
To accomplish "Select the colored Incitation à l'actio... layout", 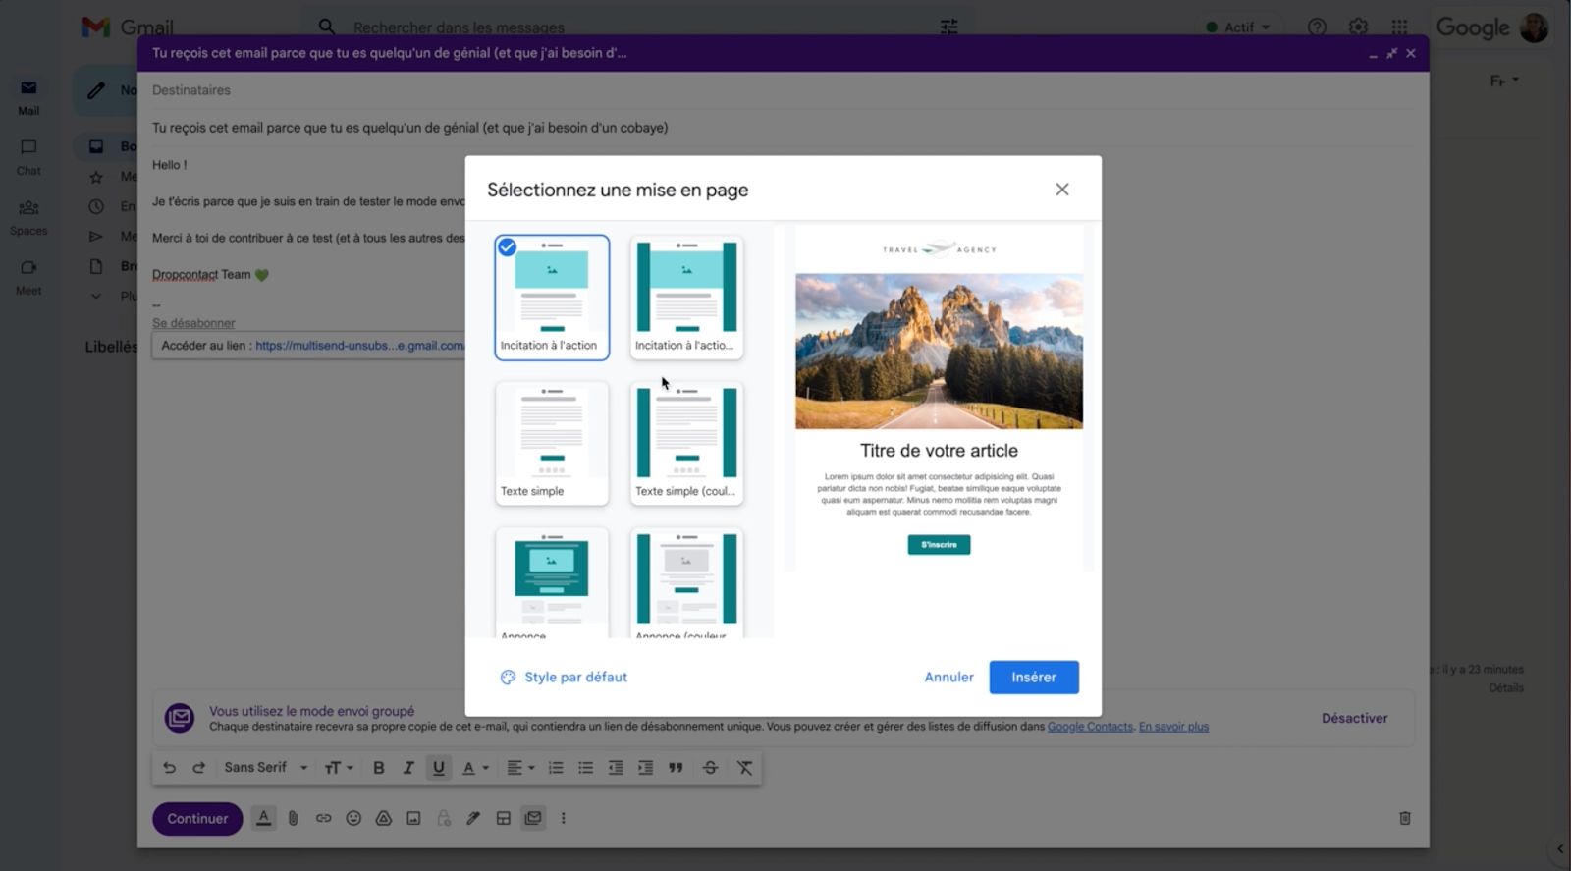I will 686,298.
